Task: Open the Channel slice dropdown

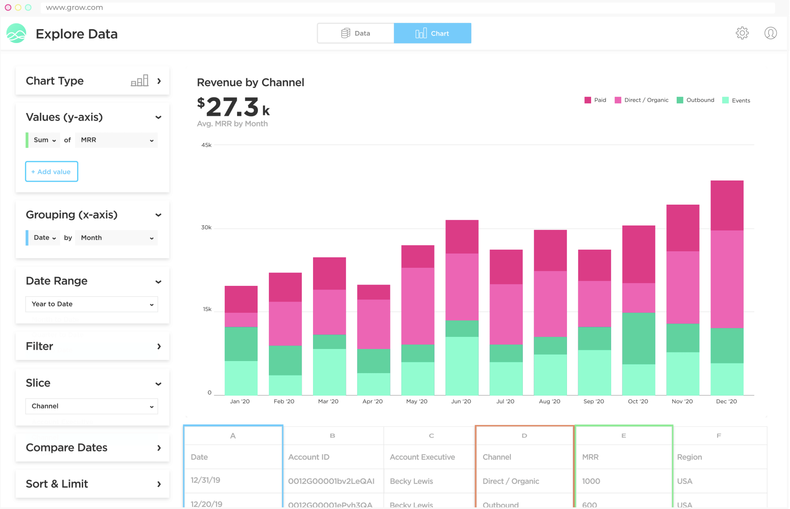Action: (x=92, y=406)
